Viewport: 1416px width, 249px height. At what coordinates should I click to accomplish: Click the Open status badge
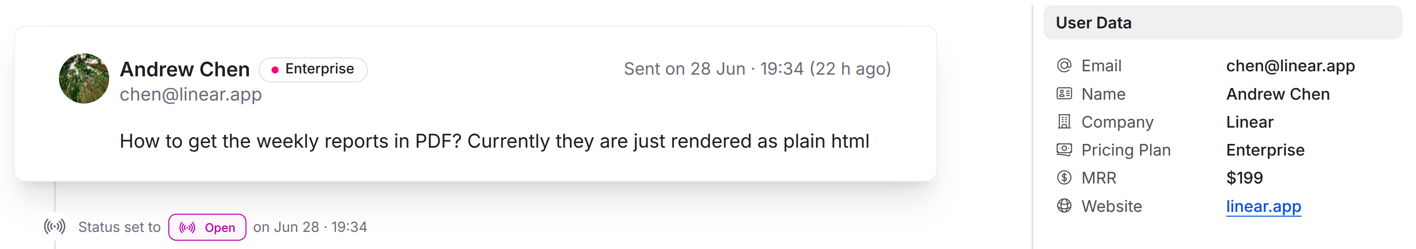pos(207,227)
